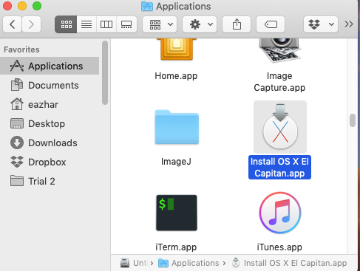
Task: Open Downloads in the sidebar
Action: pyautogui.click(x=50, y=143)
